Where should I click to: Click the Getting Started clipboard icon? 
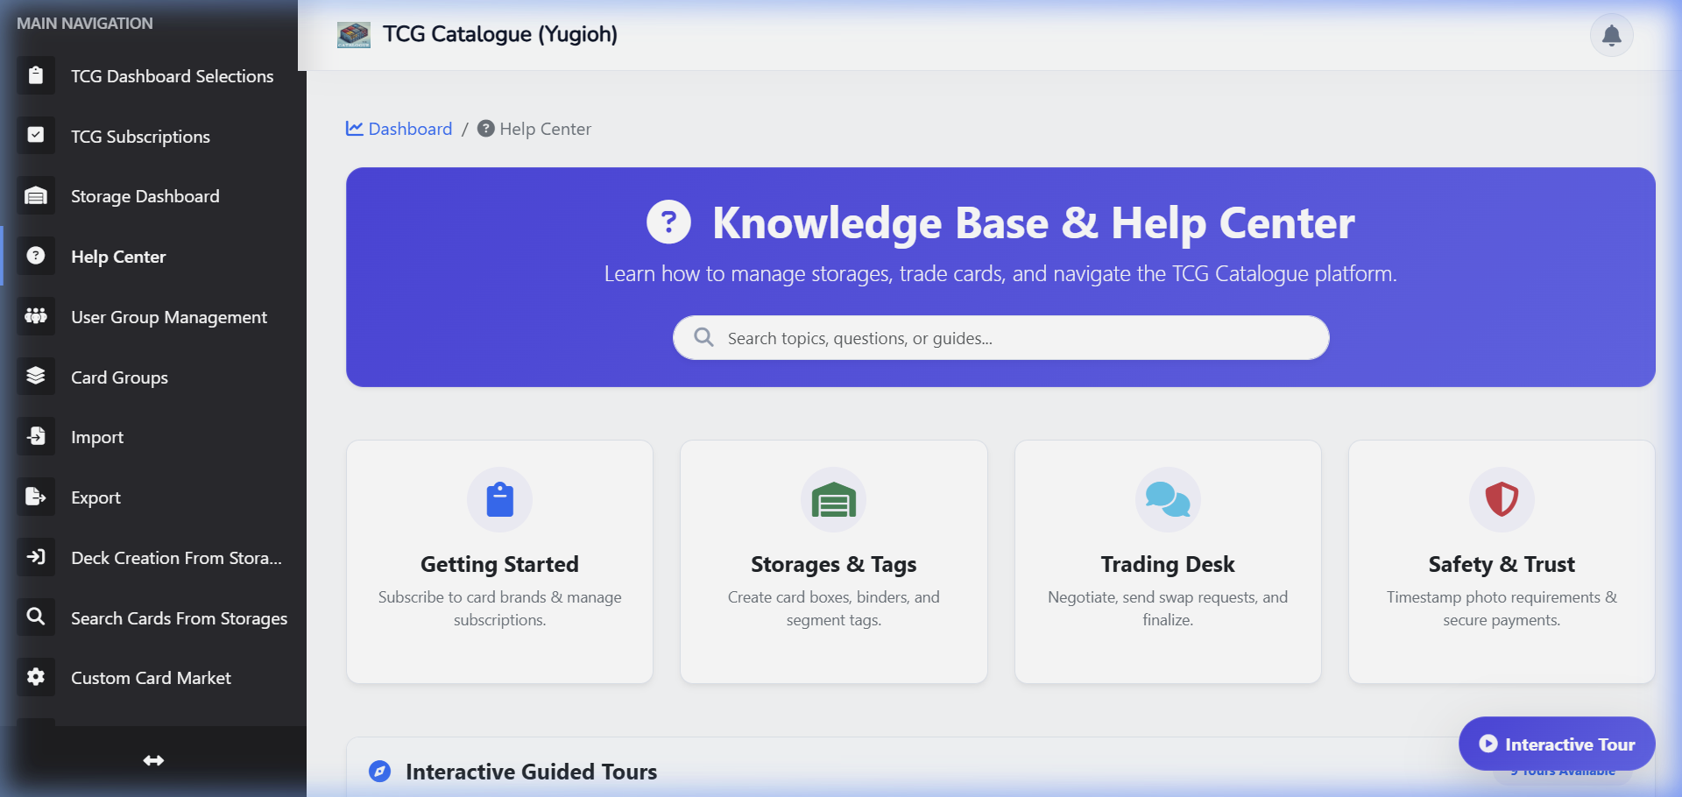click(499, 499)
